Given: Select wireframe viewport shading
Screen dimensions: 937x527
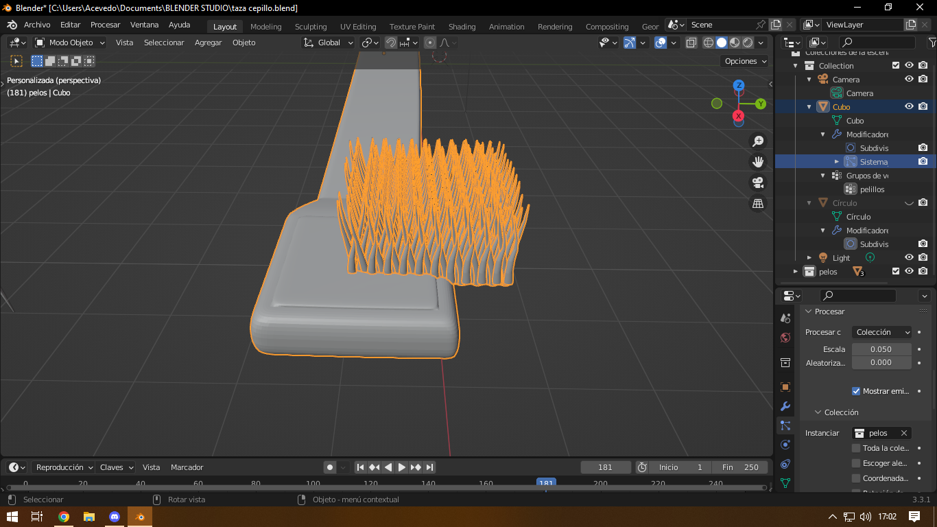Looking at the screenshot, I should (x=709, y=43).
